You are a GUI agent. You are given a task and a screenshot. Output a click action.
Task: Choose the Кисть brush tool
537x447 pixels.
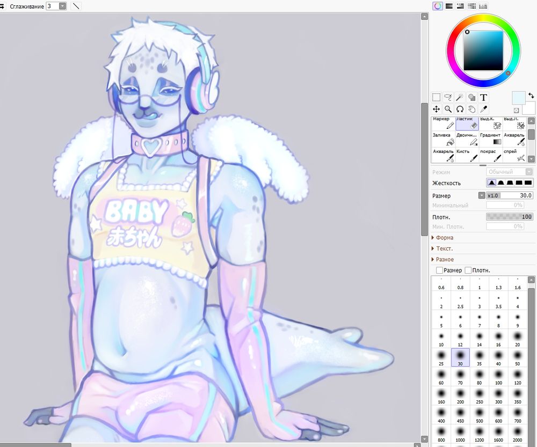tap(467, 155)
